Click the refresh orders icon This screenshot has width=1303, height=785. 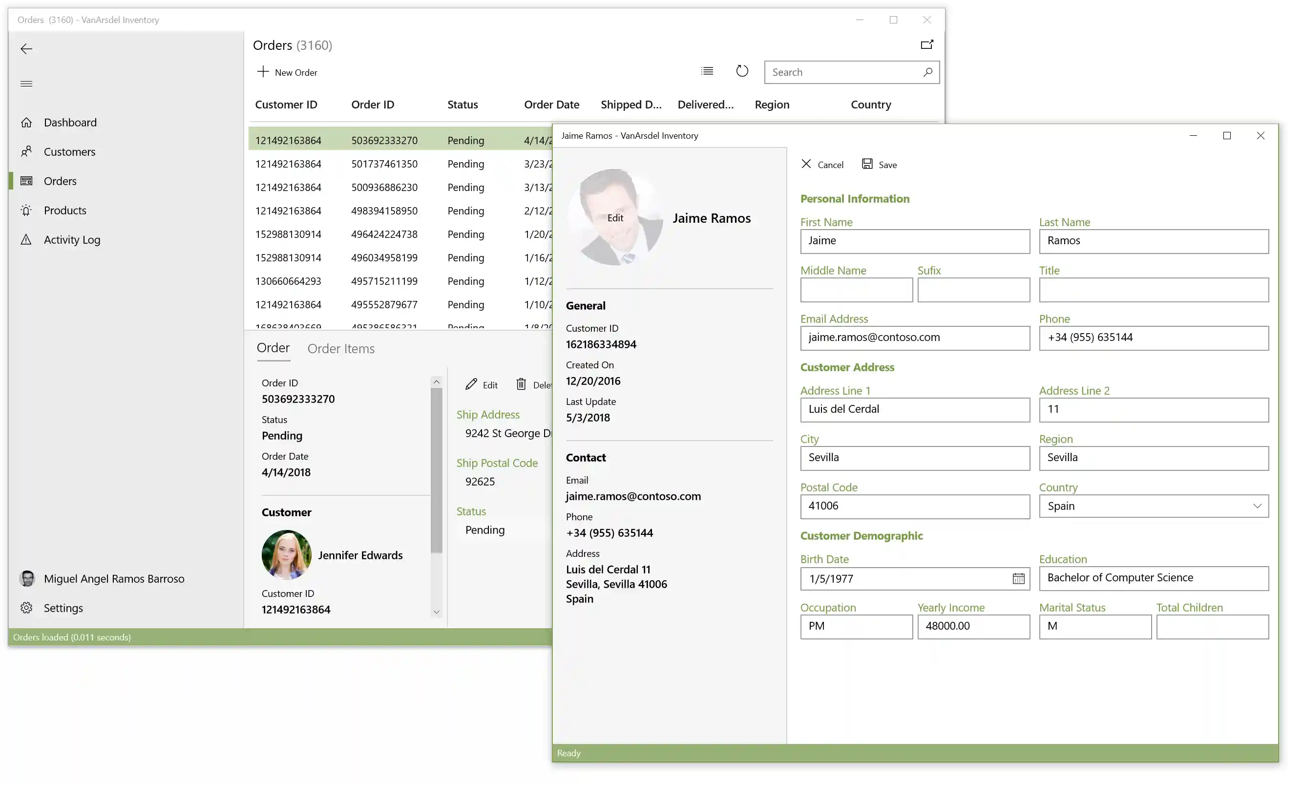(742, 71)
